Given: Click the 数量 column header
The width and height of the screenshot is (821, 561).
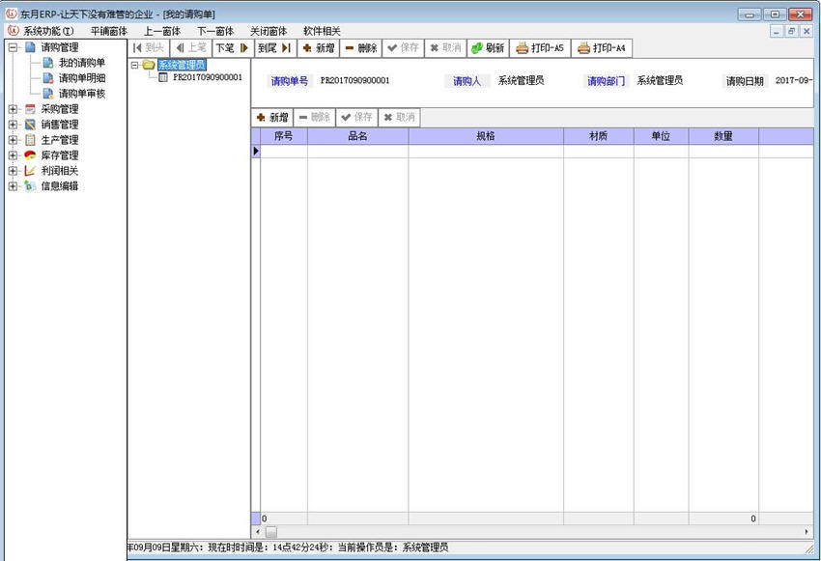Looking at the screenshot, I should pos(723,136).
